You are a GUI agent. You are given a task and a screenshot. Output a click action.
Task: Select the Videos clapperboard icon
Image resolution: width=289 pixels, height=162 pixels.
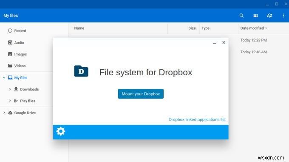(x=10, y=66)
